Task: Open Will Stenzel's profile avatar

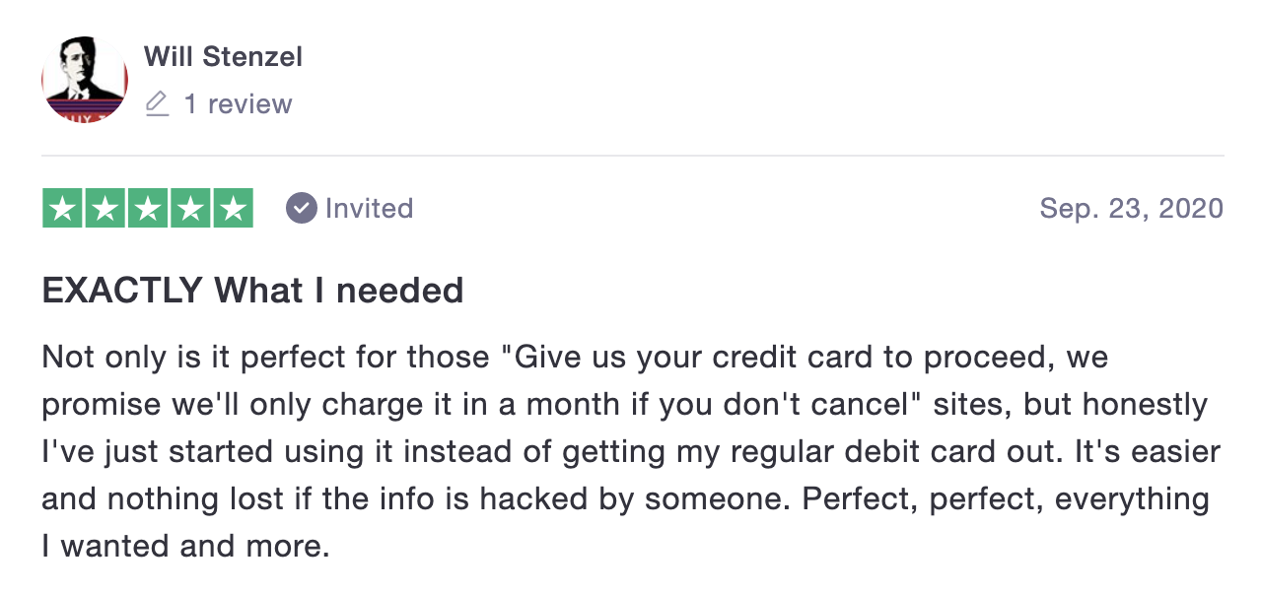Action: (85, 80)
